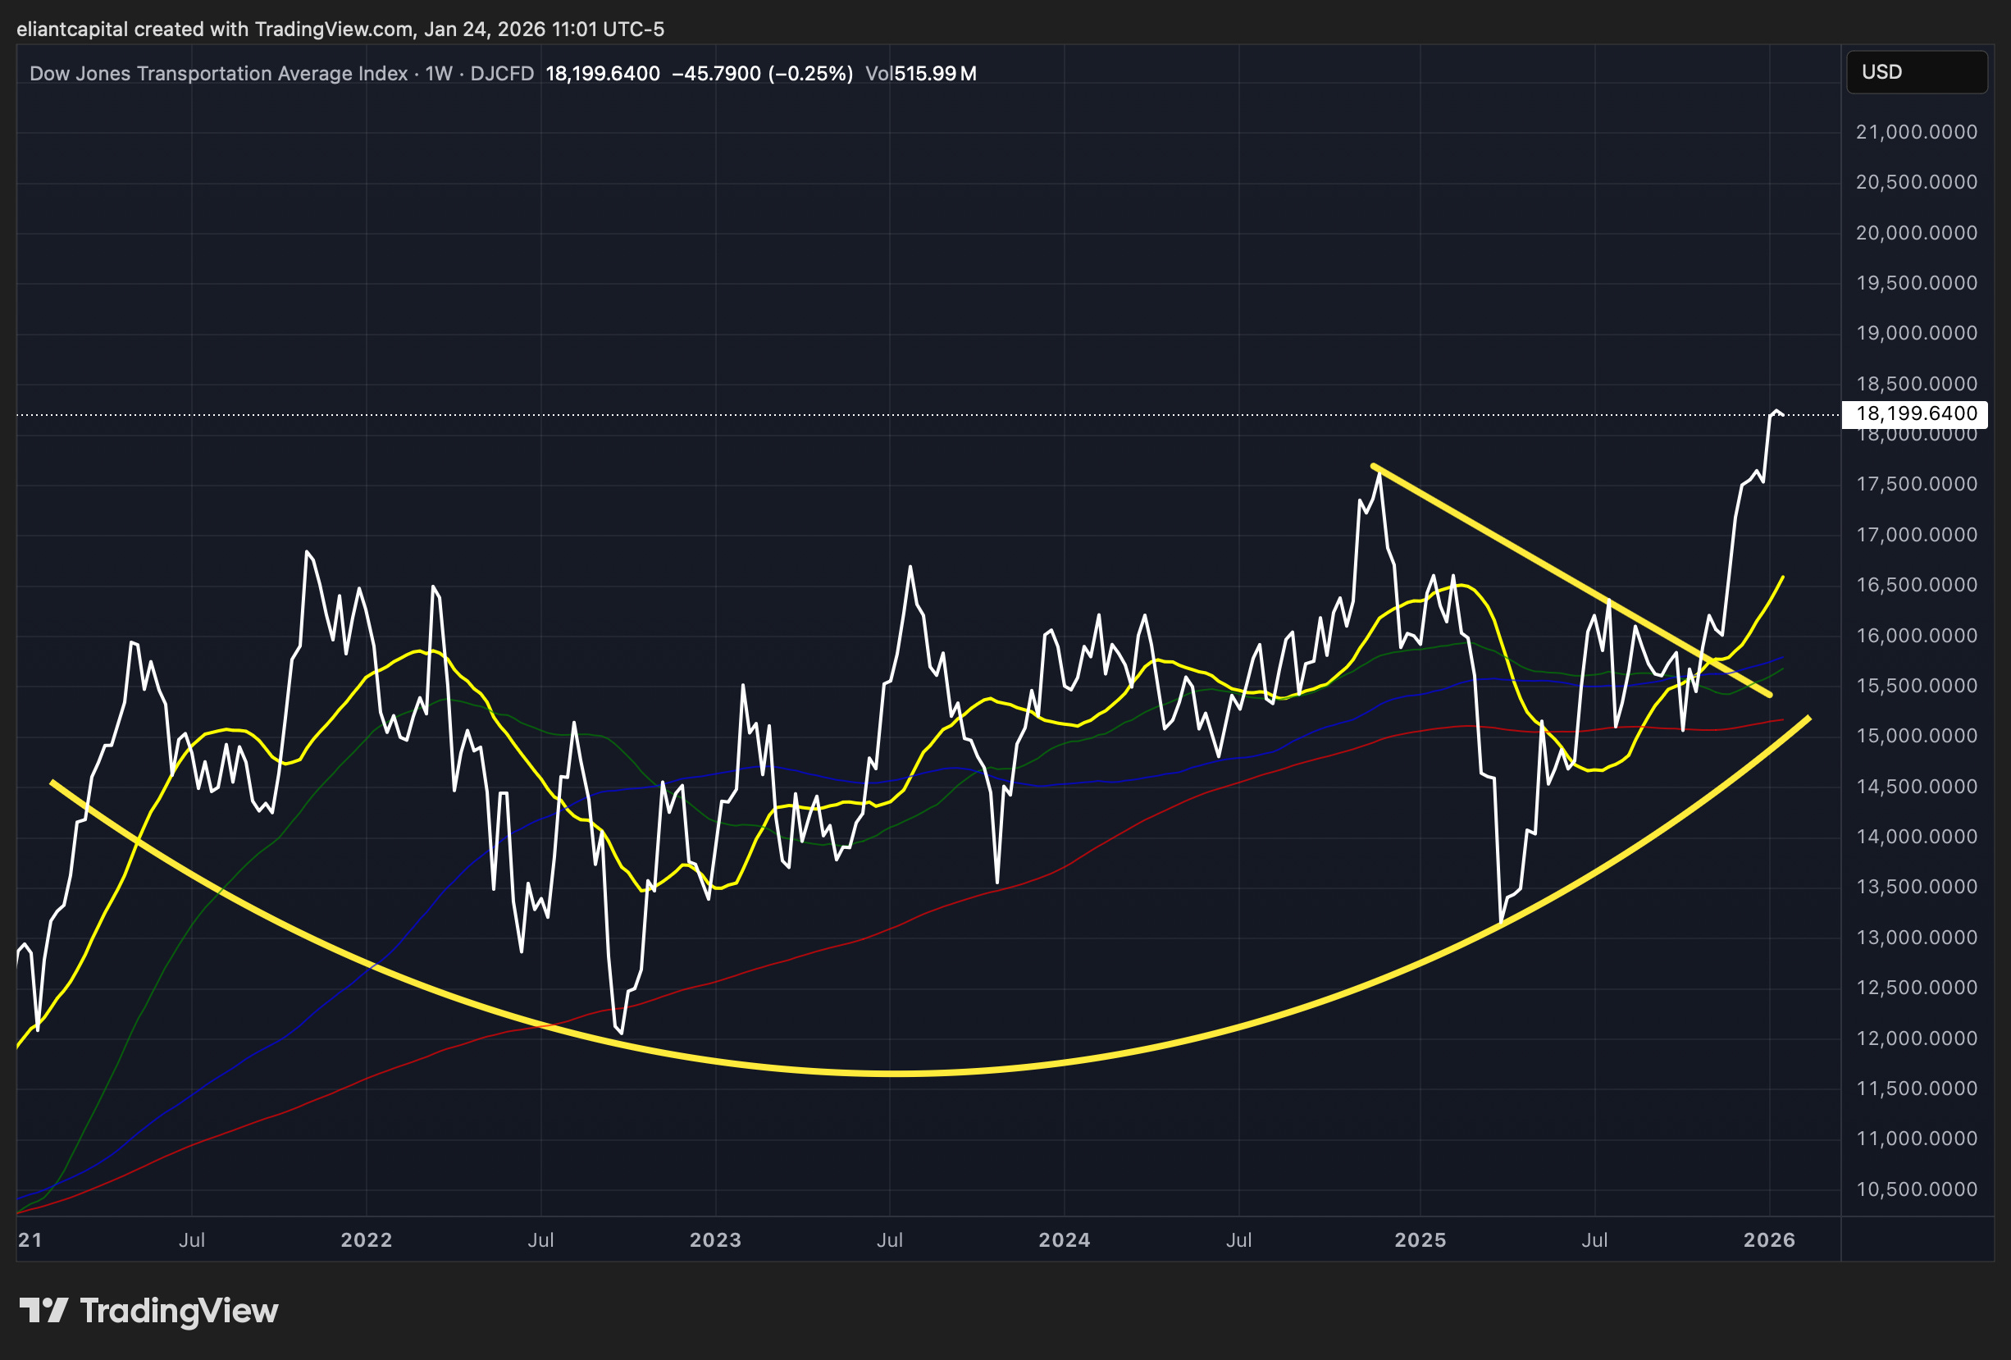Click the TradingView wordmark text at bottom
The width and height of the screenshot is (2011, 1360).
[x=179, y=1311]
